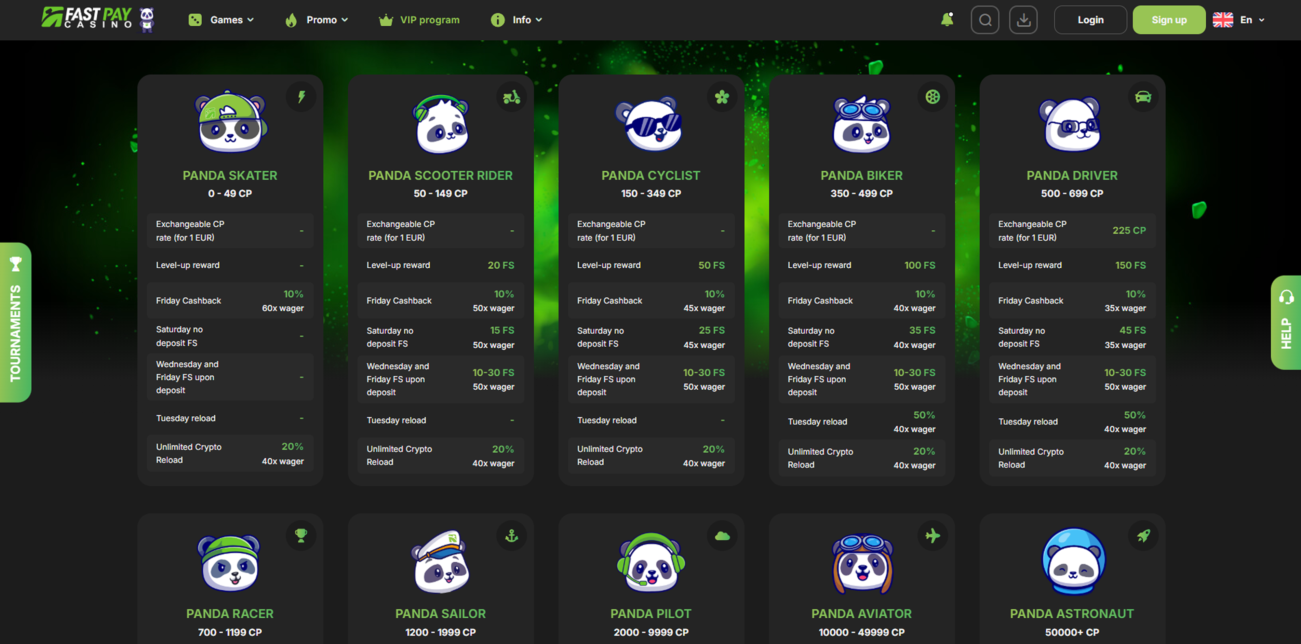Click the crown icon beside VIP program
The width and height of the screenshot is (1301, 644).
tap(386, 20)
